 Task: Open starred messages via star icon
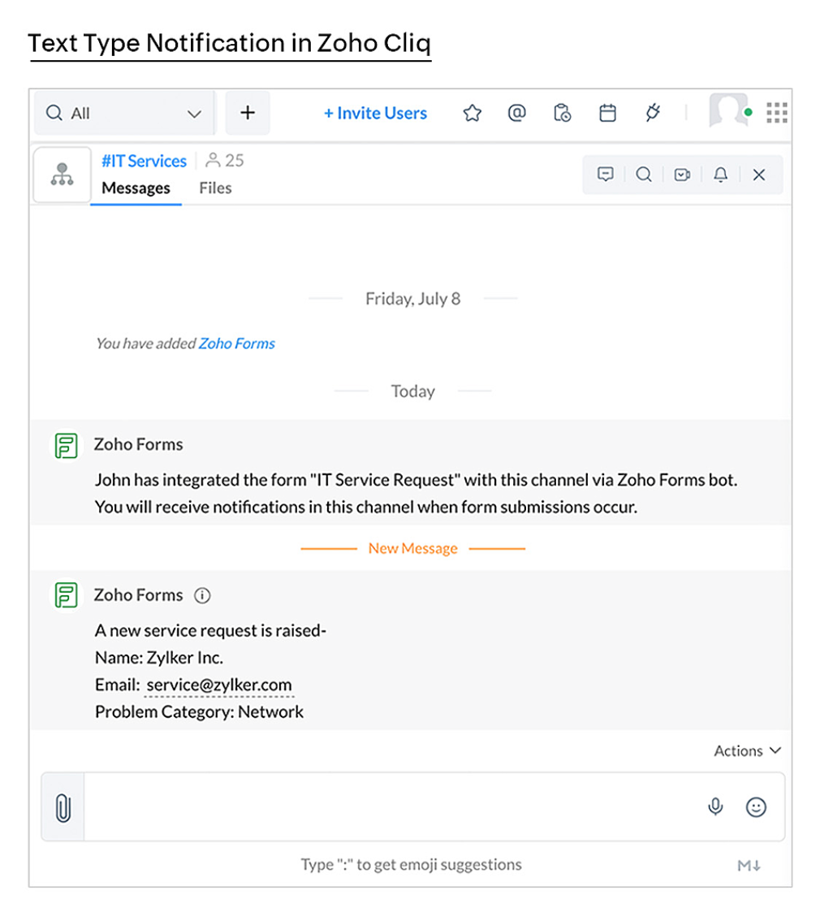click(472, 114)
